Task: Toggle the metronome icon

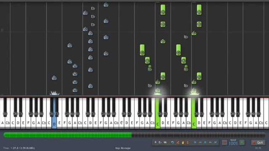Action: pos(188,143)
